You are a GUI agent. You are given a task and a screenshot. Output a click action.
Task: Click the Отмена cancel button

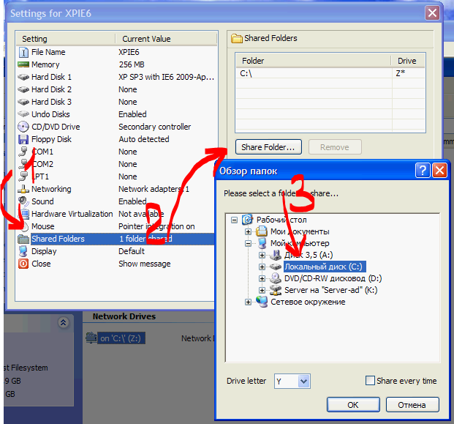point(412,405)
